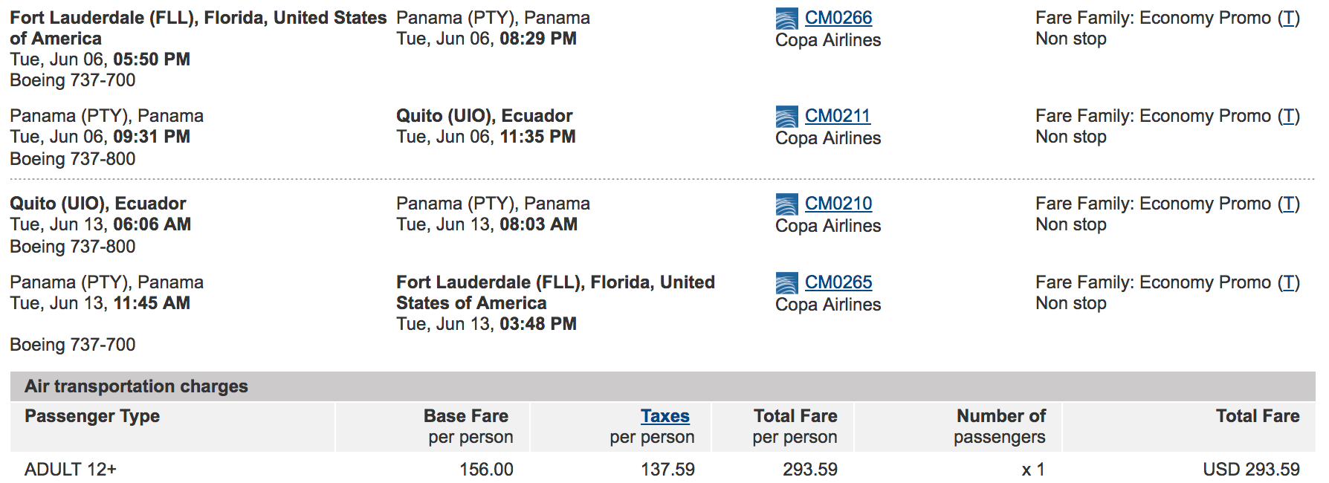Select the ADULT 12+ passenger row label
1329x483 pixels.
71,470
